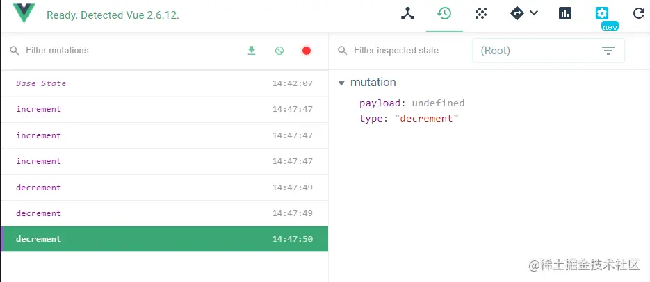Click the Commit All mutations download icon
Image resolution: width=650 pixels, height=282 pixels.
coord(252,51)
